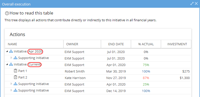
Task: Sort by the NAME column header
Action: pos(34,44)
